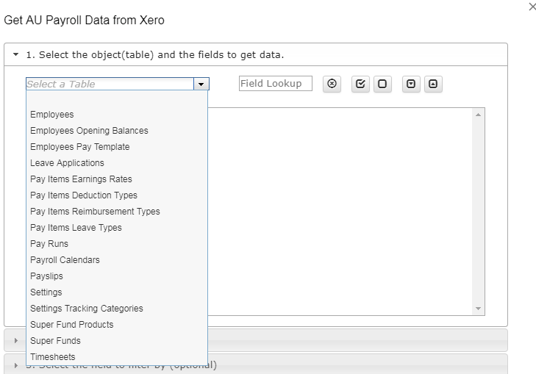Screen dimensions: 536x374
Task: Open the Select a Table dropdown arrow
Action: click(x=201, y=84)
